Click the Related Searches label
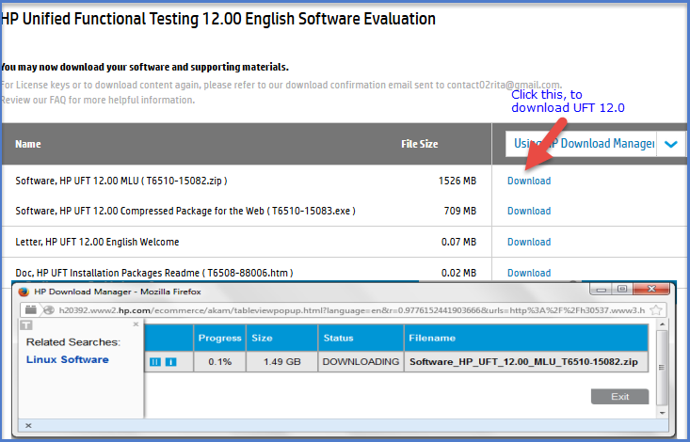The height and width of the screenshot is (442, 690). point(73,342)
